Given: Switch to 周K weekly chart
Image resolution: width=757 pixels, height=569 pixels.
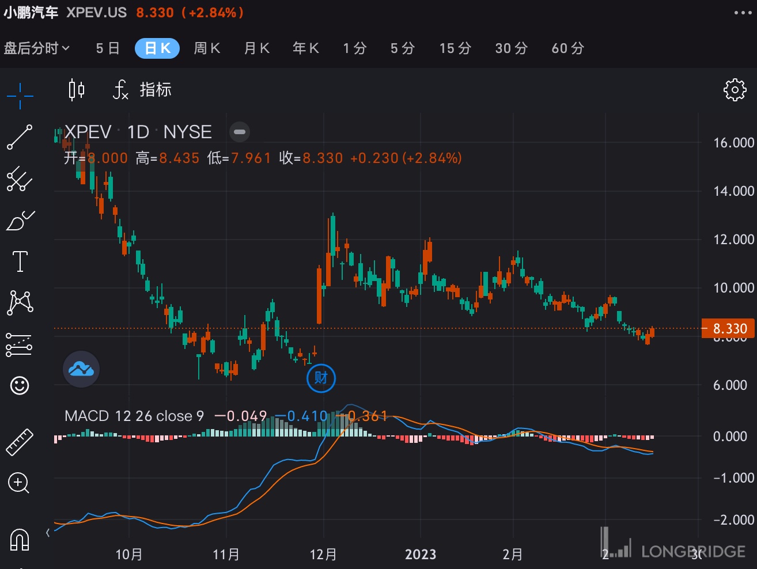Looking at the screenshot, I should [x=207, y=48].
